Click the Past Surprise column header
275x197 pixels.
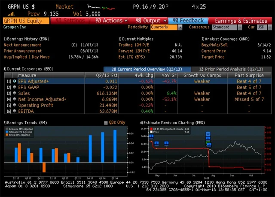tap(249, 75)
